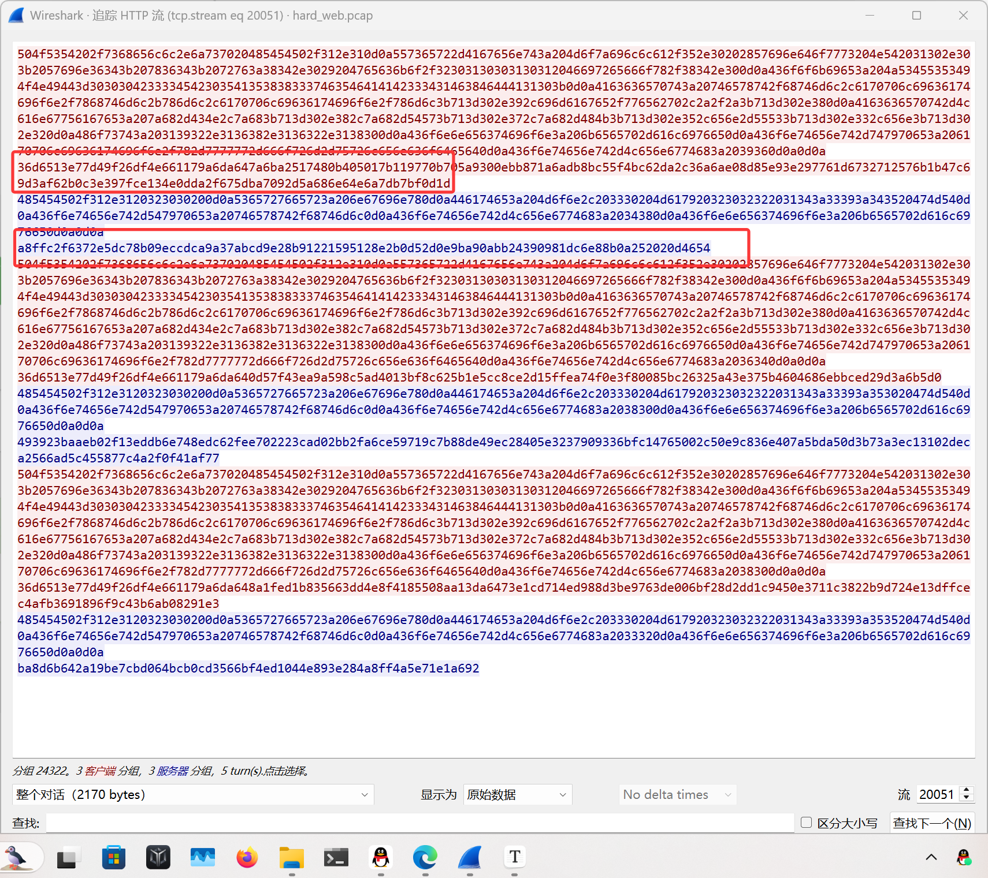Launch Firefox from the taskbar
This screenshot has height=878, width=988.
(x=247, y=858)
